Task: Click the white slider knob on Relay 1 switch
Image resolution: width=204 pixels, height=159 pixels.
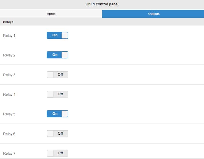Action: 65,35
